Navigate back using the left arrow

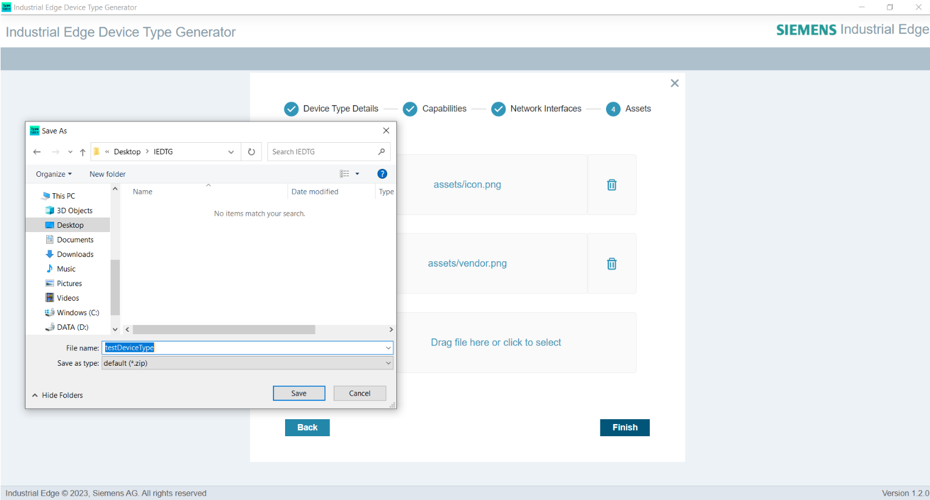[x=36, y=151]
